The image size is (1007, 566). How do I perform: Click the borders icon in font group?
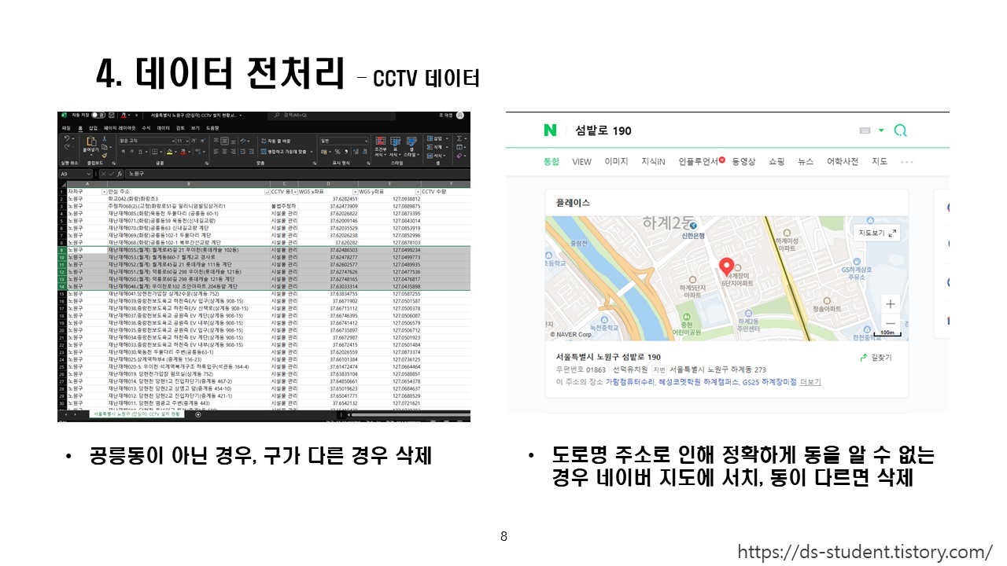[154, 152]
